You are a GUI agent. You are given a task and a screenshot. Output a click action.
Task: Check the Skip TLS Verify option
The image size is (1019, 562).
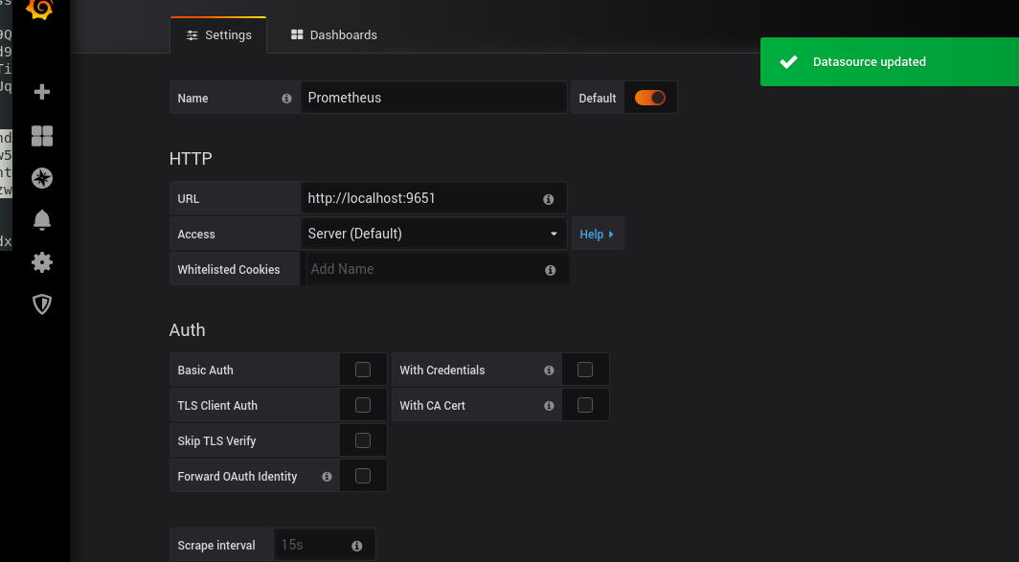(x=363, y=440)
